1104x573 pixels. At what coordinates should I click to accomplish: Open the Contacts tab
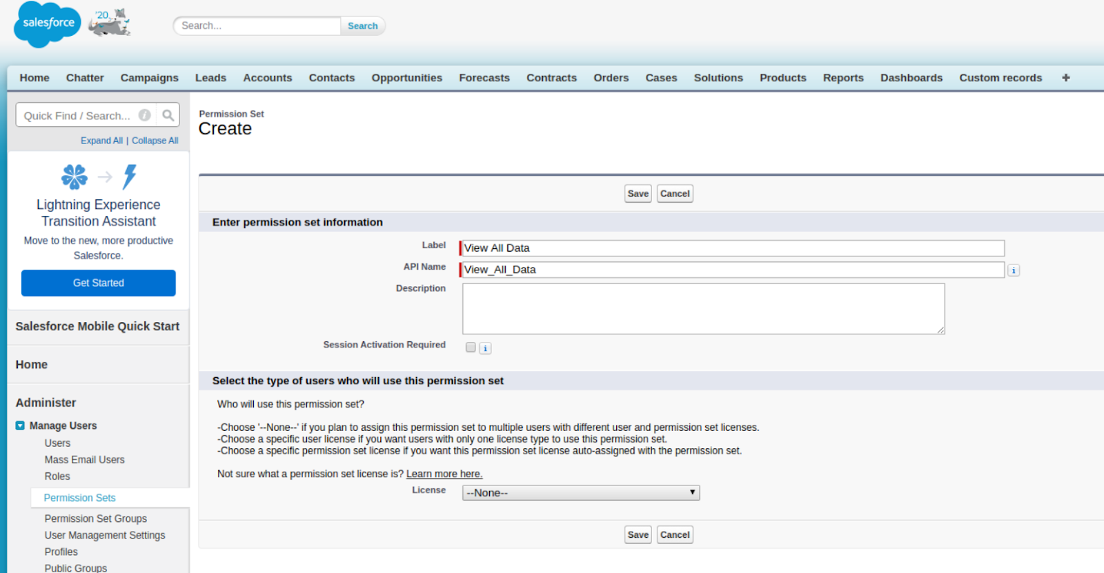[332, 78]
